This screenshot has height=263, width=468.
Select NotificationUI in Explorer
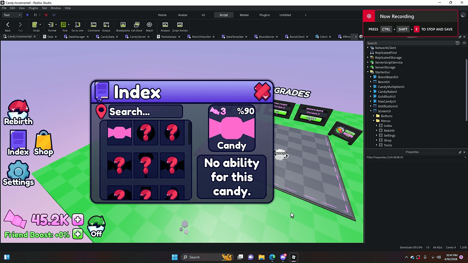tap(388, 106)
